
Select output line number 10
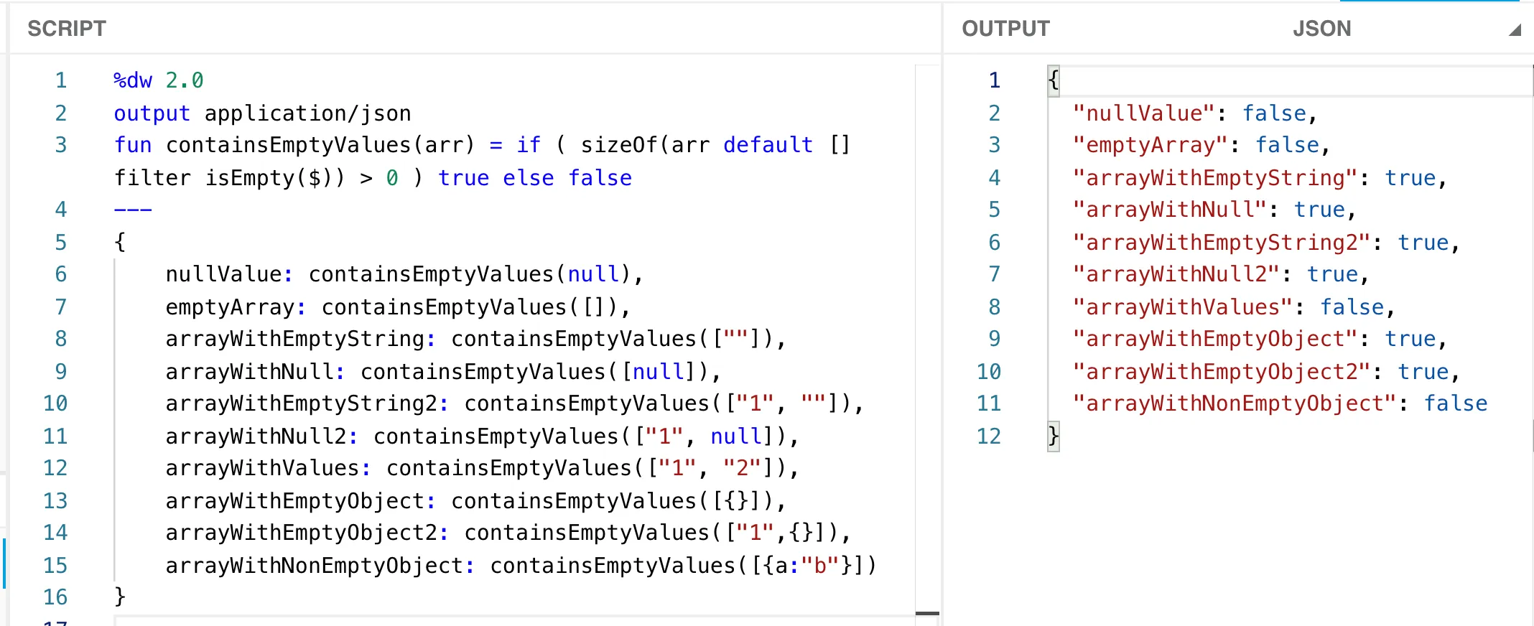click(x=988, y=372)
